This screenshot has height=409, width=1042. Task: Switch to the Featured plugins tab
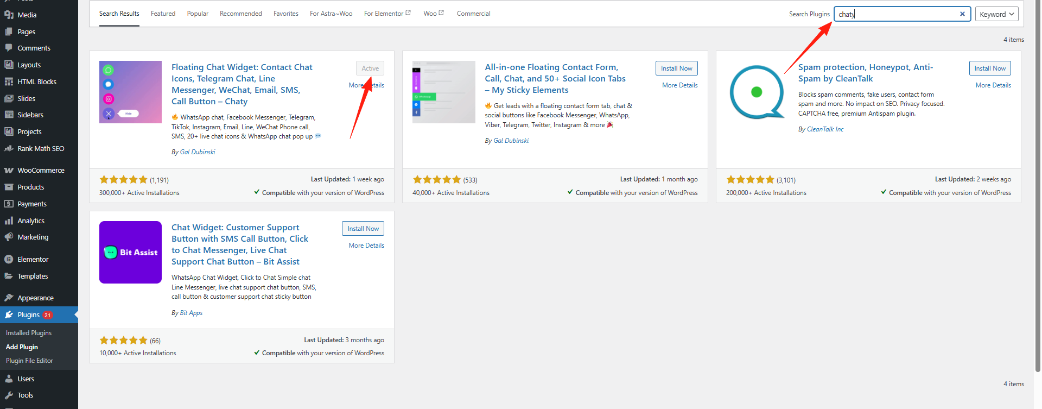click(x=163, y=14)
